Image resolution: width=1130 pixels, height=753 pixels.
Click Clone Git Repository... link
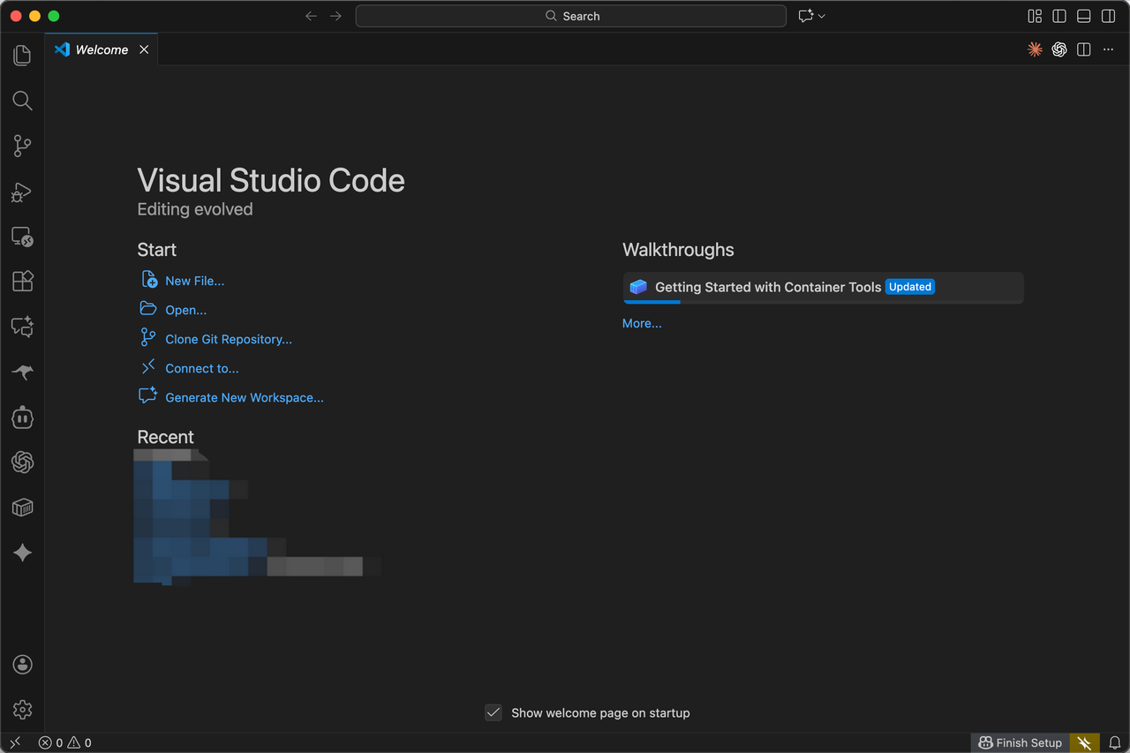click(x=229, y=339)
